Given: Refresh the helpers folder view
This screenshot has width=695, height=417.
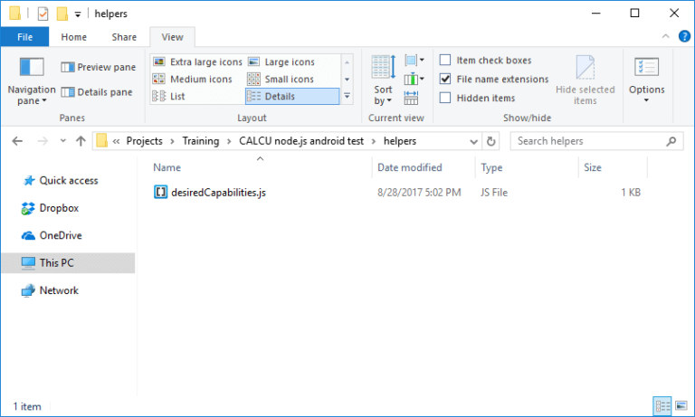Looking at the screenshot, I should click(490, 141).
